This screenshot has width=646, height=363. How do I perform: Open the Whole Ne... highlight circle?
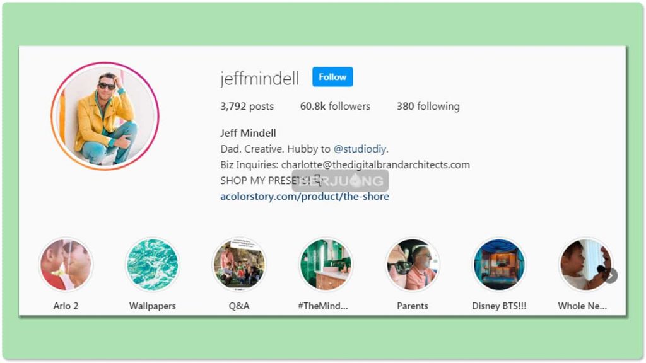point(585,265)
